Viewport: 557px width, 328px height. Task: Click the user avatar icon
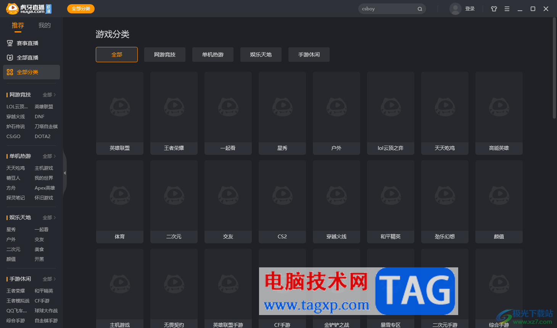(x=455, y=9)
